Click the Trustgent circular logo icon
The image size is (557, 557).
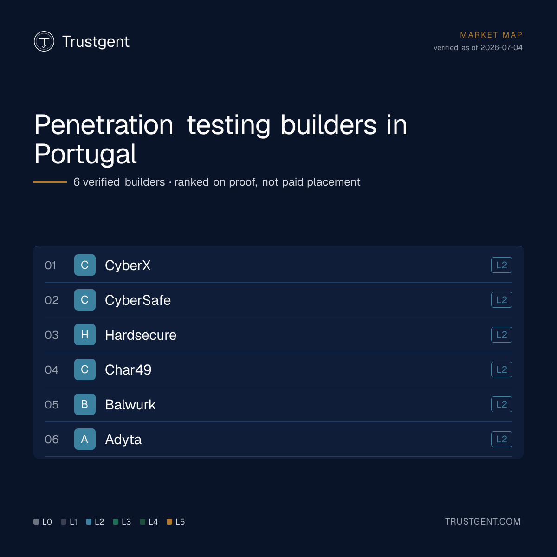[x=44, y=41]
